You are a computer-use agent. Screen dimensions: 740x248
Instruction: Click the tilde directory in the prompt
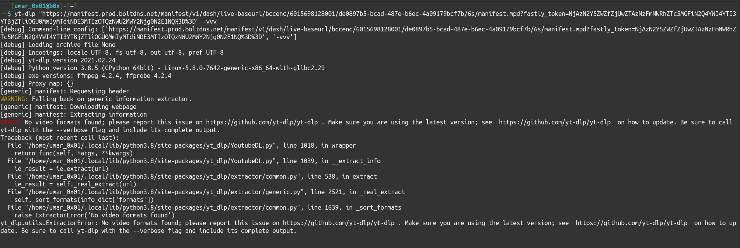coord(72,6)
